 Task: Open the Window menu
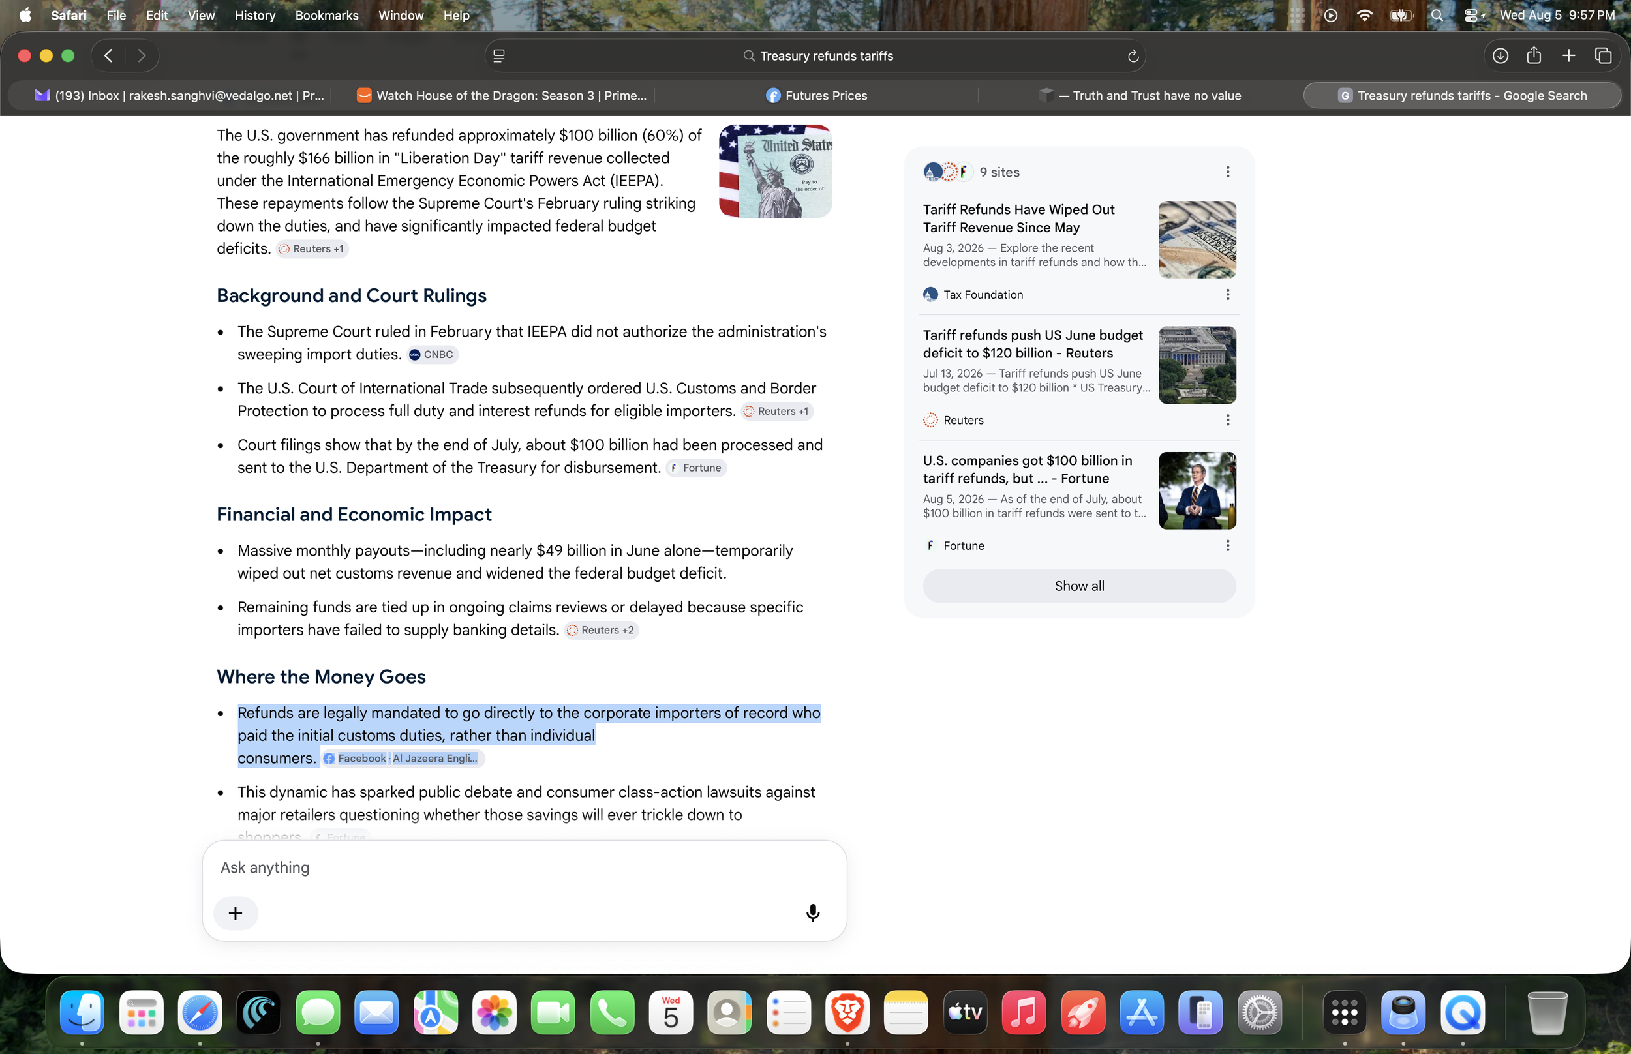pyautogui.click(x=401, y=15)
